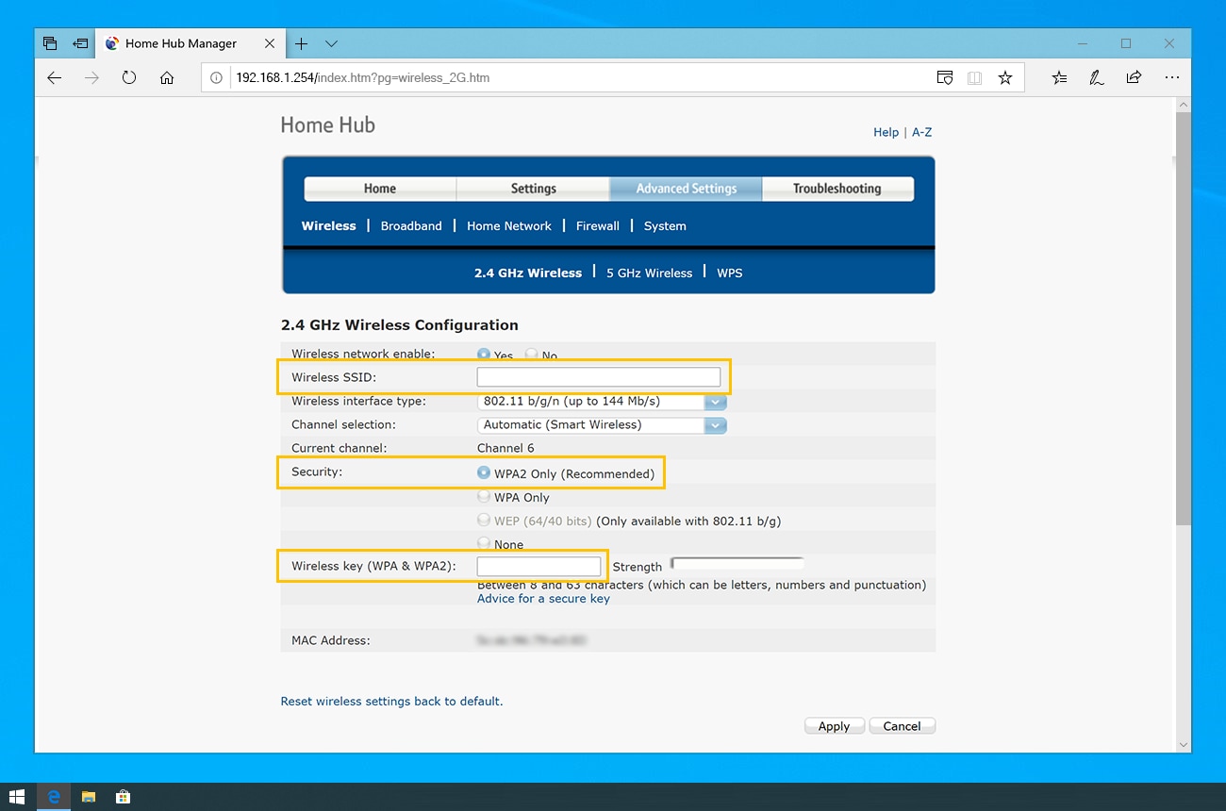Open Microsoft Store from the taskbar
Viewport: 1226px width, 811px height.
coord(123,797)
